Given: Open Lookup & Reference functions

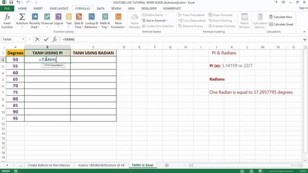Looking at the screenshot, I should (x=91, y=21).
